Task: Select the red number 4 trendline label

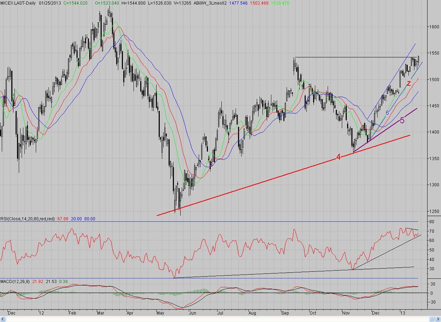Action: 338,157
